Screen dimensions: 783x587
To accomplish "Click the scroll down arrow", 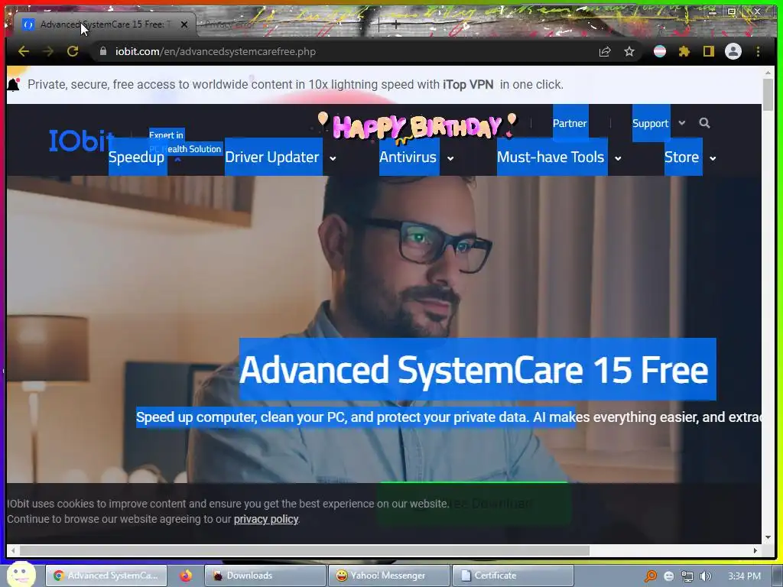I will [x=768, y=537].
